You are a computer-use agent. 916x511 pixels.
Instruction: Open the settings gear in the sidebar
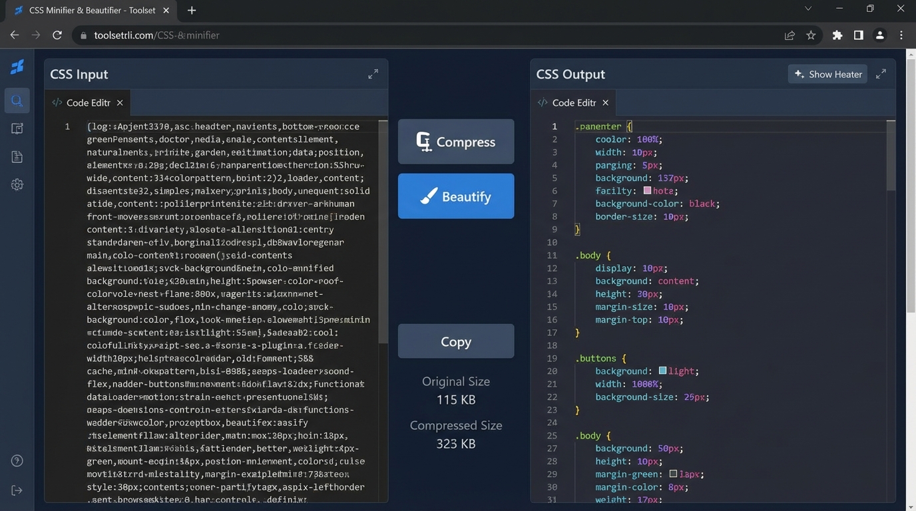click(x=17, y=184)
